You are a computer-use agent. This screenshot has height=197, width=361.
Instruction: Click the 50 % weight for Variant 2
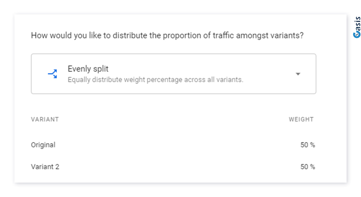pos(308,167)
